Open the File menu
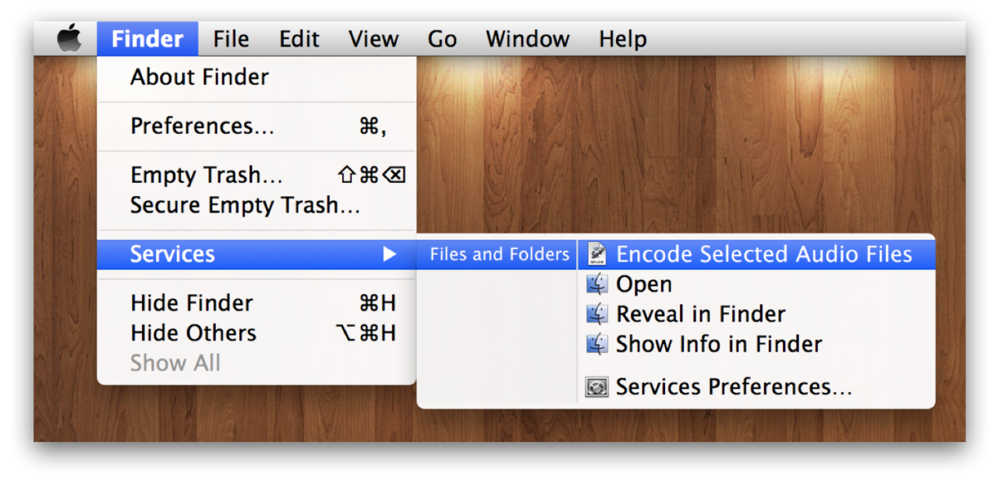The height and width of the screenshot is (481, 998). (x=231, y=39)
